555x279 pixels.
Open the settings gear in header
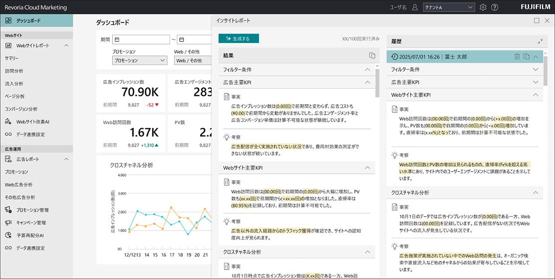click(483, 7)
